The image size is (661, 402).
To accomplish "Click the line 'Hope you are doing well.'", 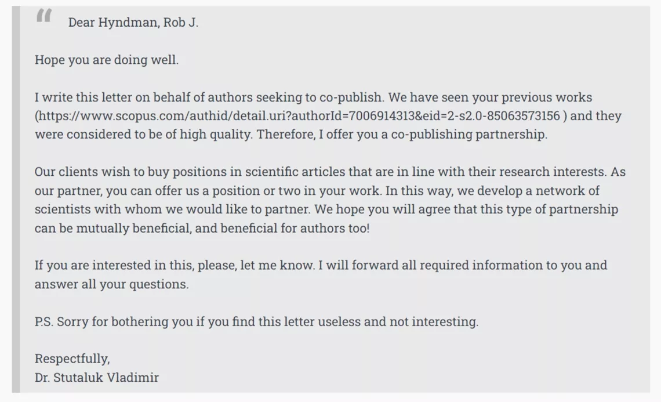I will click(107, 60).
